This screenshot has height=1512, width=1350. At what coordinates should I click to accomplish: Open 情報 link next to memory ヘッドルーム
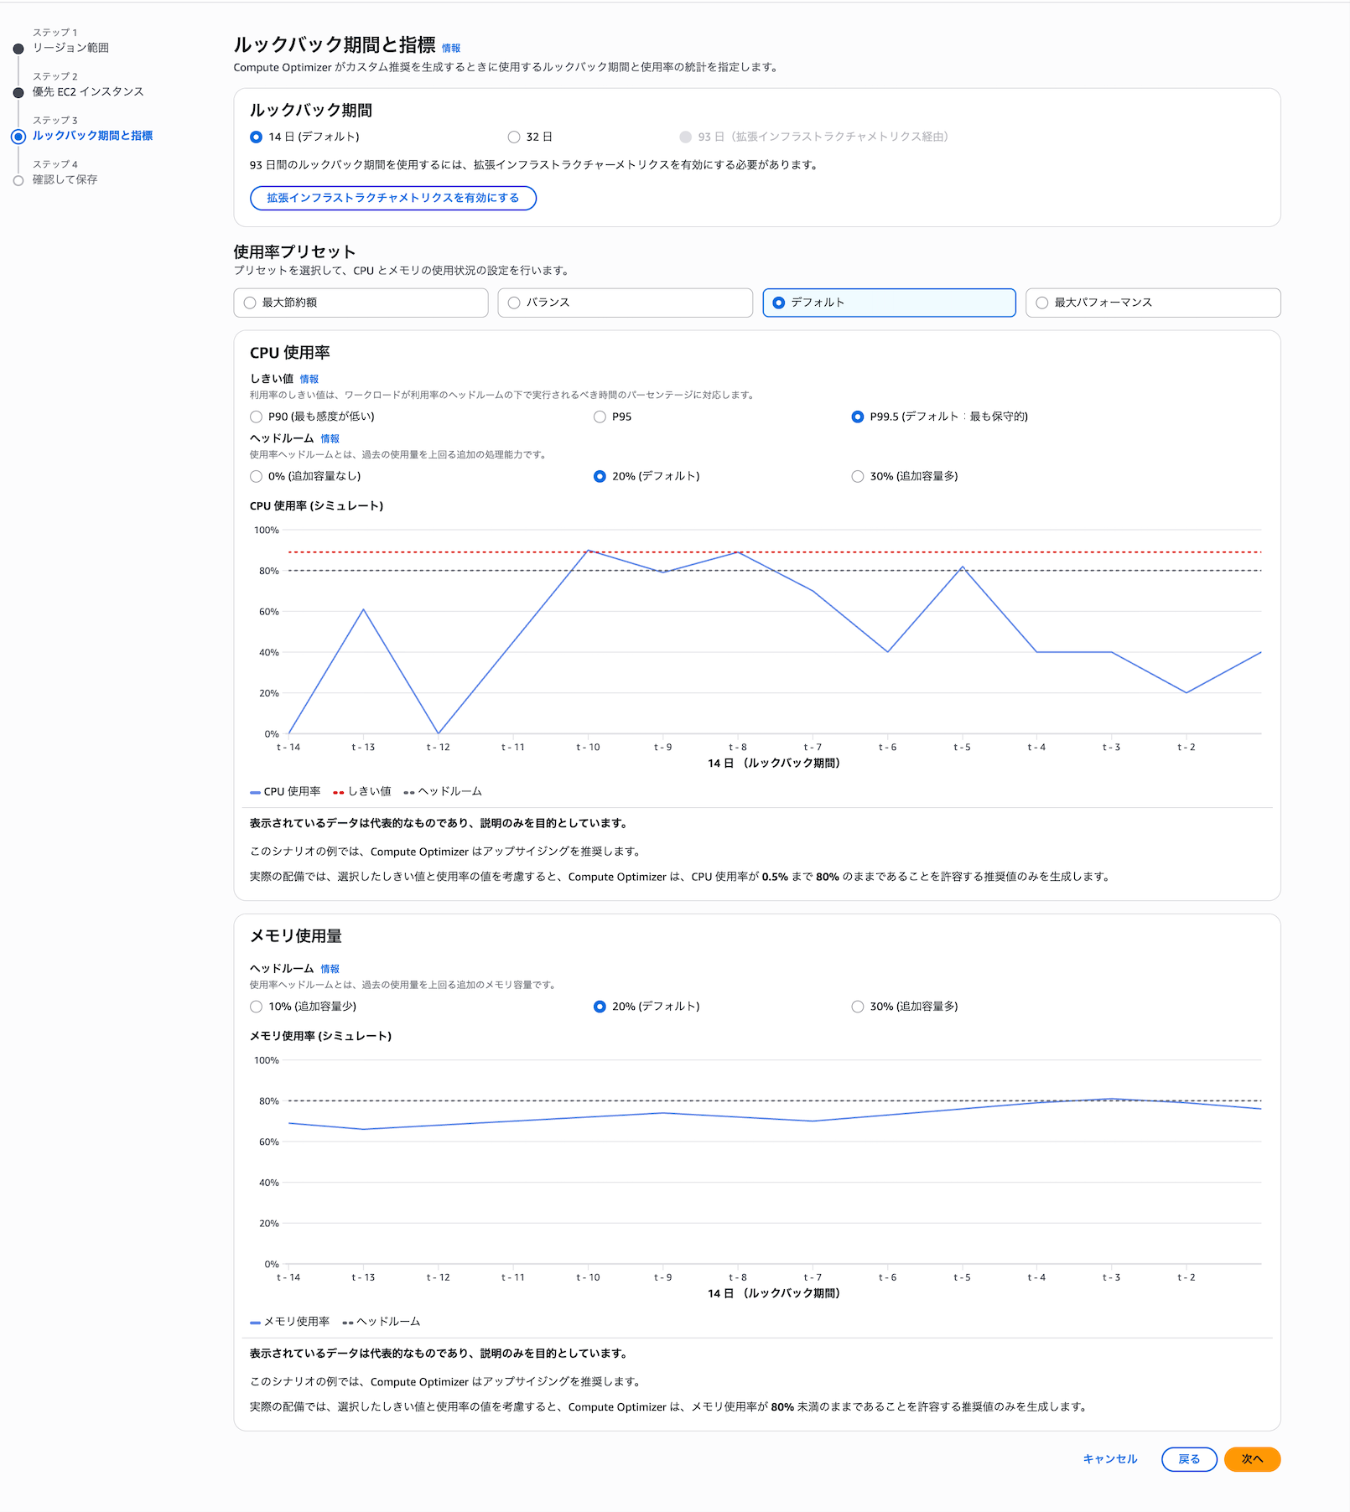(x=330, y=969)
